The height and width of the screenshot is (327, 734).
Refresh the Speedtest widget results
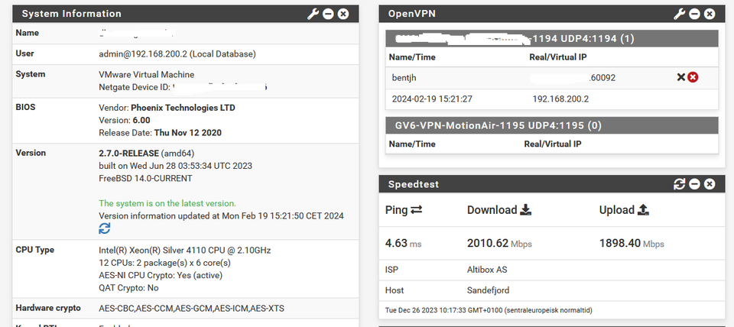point(679,184)
